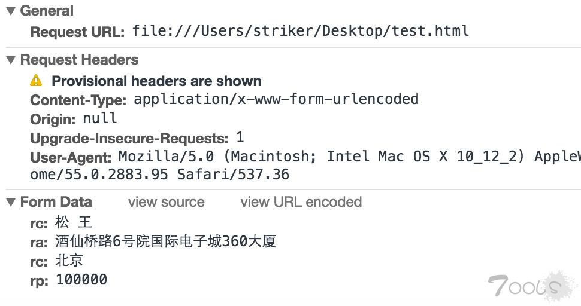Screen dimensions: 581x306
Task: Collapse the Form Data section triangle
Action: 11,202
